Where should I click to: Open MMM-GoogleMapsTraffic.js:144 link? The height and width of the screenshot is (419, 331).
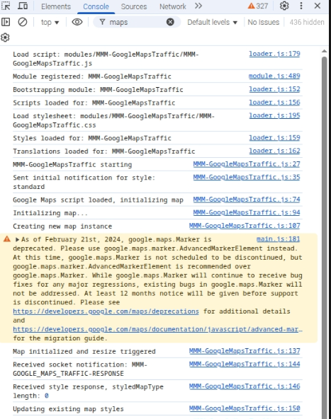[x=245, y=364]
